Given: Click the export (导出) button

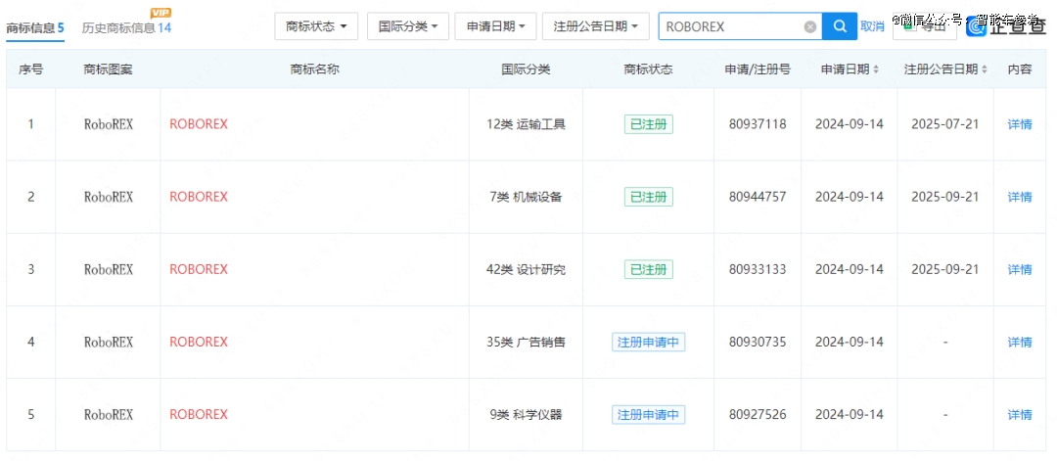Looking at the screenshot, I should coord(924,26).
